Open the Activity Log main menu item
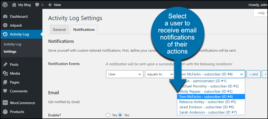268x119 pixels. coord(21,34)
